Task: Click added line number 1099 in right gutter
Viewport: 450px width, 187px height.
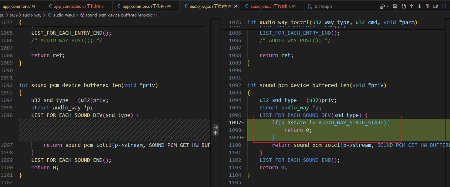Action: (235, 137)
